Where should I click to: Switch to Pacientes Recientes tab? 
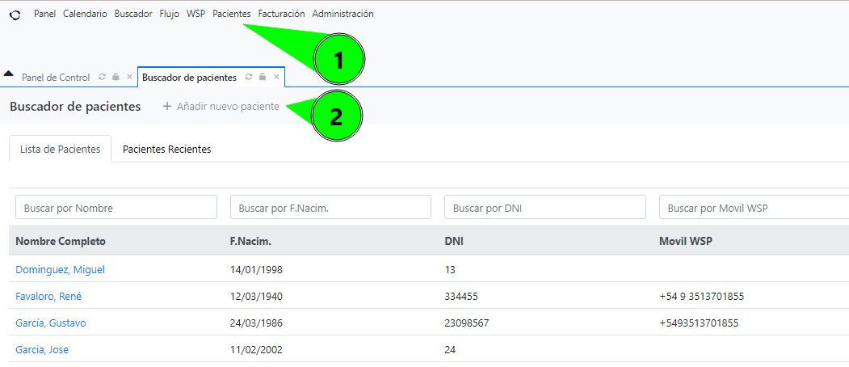[x=166, y=149]
